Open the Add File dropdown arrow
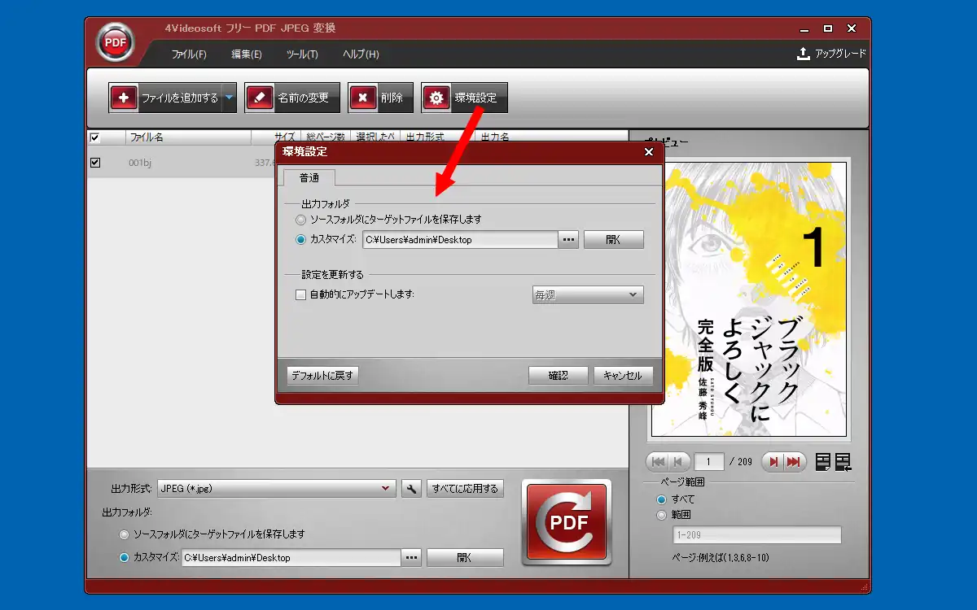Viewport: 977px width, 610px height. [x=229, y=98]
